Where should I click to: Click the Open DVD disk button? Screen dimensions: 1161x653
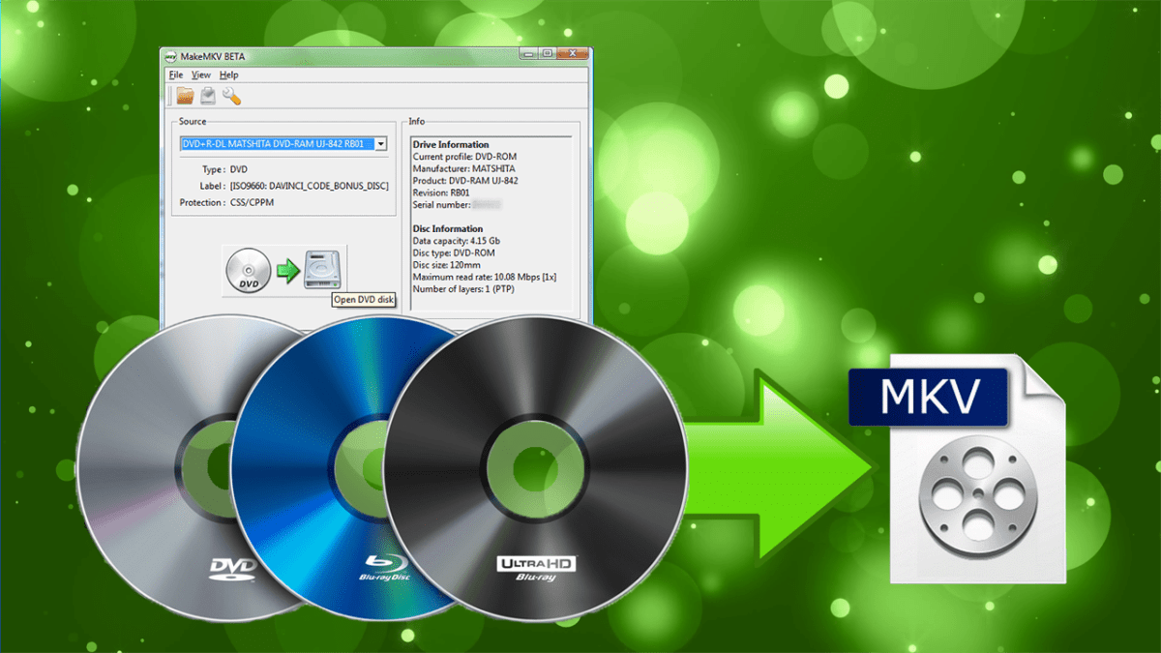pyautogui.click(x=284, y=270)
